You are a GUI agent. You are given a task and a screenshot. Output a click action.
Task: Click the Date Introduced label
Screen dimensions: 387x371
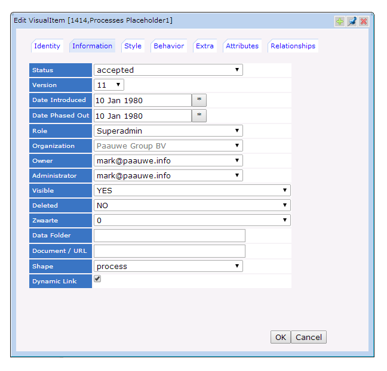[59, 100]
